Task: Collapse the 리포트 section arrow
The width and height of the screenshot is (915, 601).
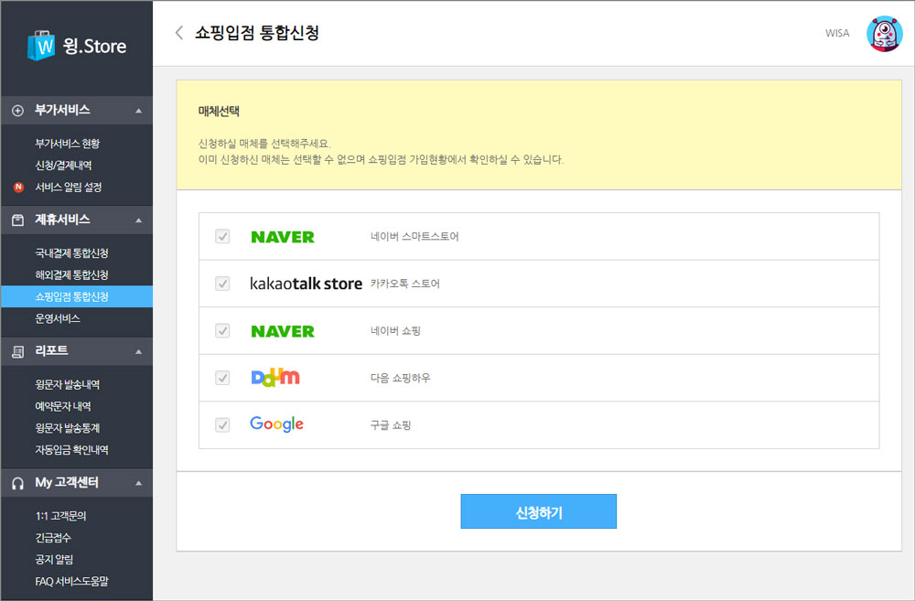Action: pos(138,352)
